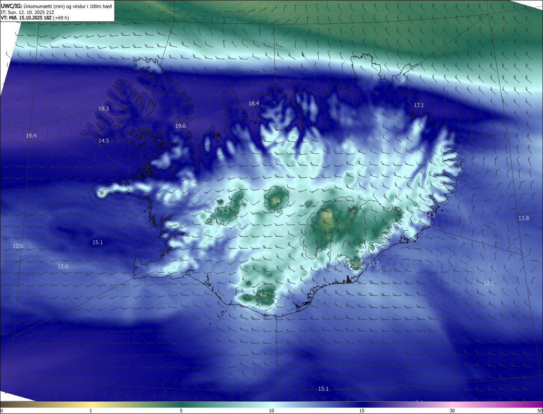Click the 1 tick on the colorbar

91,411
